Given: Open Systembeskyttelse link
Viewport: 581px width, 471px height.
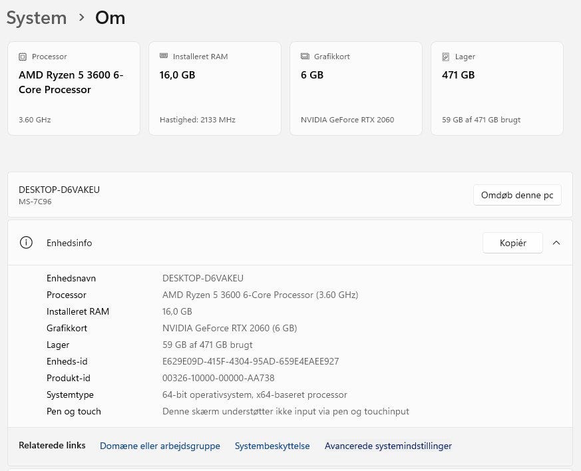Looking at the screenshot, I should [272, 446].
